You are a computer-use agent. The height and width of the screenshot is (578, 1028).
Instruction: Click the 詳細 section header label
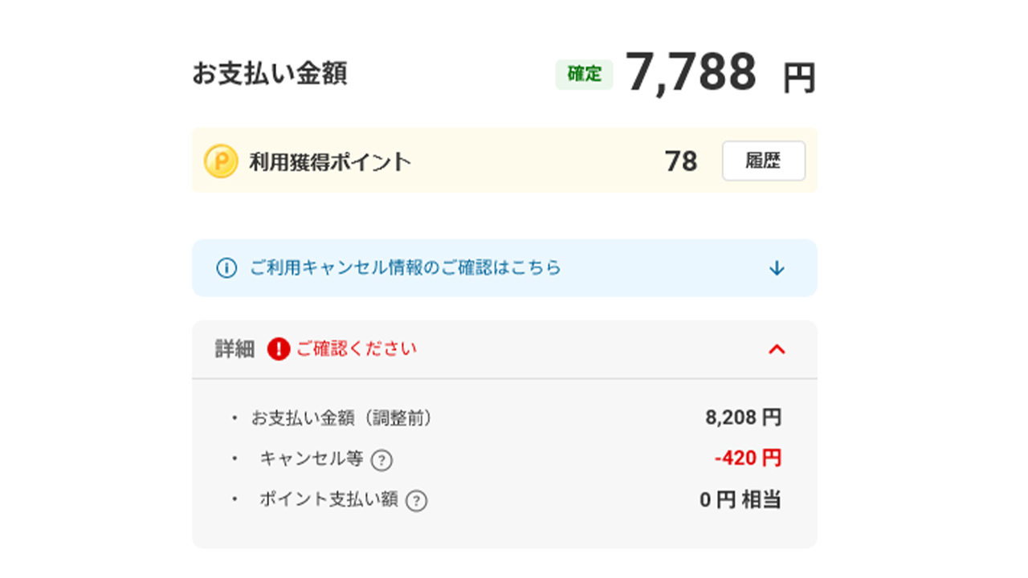[235, 349]
